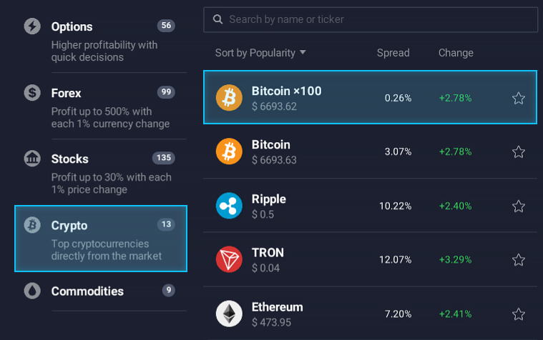Favorite Bitcoin ×100 with the star
Screen dimensions: 543x340
point(519,98)
